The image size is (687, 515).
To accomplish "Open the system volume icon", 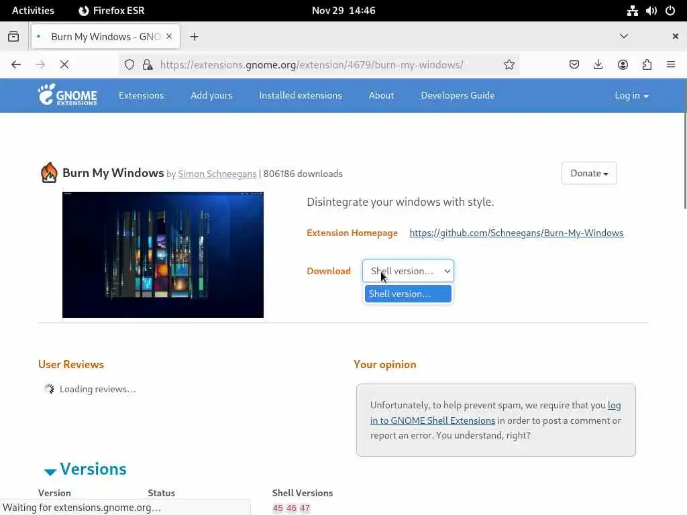I will tap(651, 11).
